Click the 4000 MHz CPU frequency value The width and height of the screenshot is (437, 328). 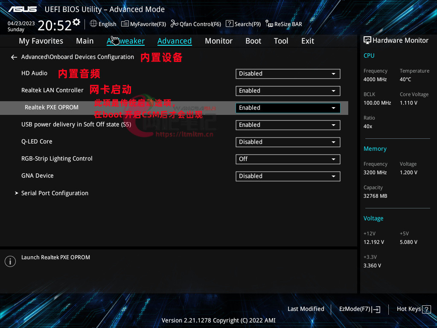tap(375, 79)
